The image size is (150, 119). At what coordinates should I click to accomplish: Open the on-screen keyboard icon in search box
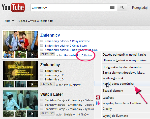[112, 7]
